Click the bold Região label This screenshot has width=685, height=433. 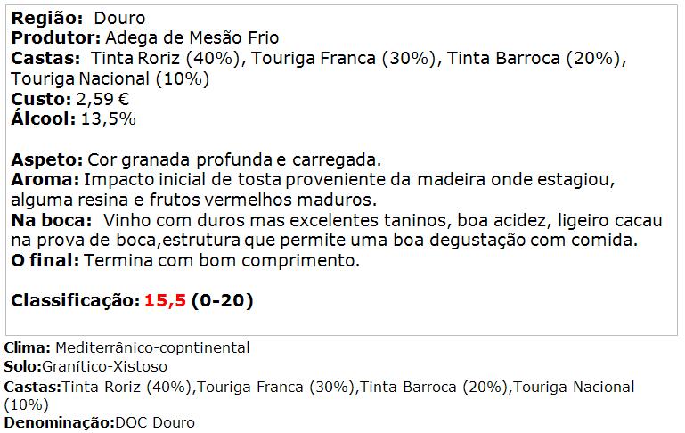click(x=46, y=19)
